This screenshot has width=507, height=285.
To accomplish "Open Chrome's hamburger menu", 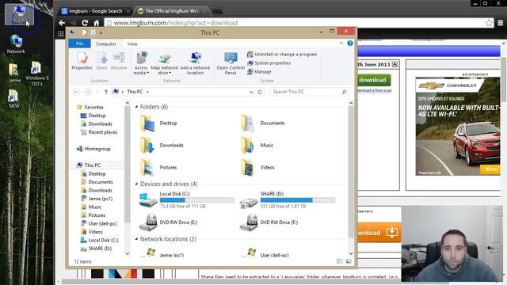I will tap(500, 23).
